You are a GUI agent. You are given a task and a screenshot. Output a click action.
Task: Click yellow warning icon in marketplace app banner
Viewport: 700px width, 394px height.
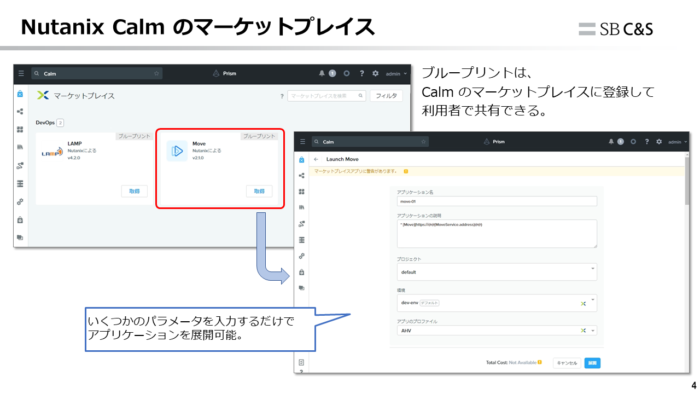[406, 171]
